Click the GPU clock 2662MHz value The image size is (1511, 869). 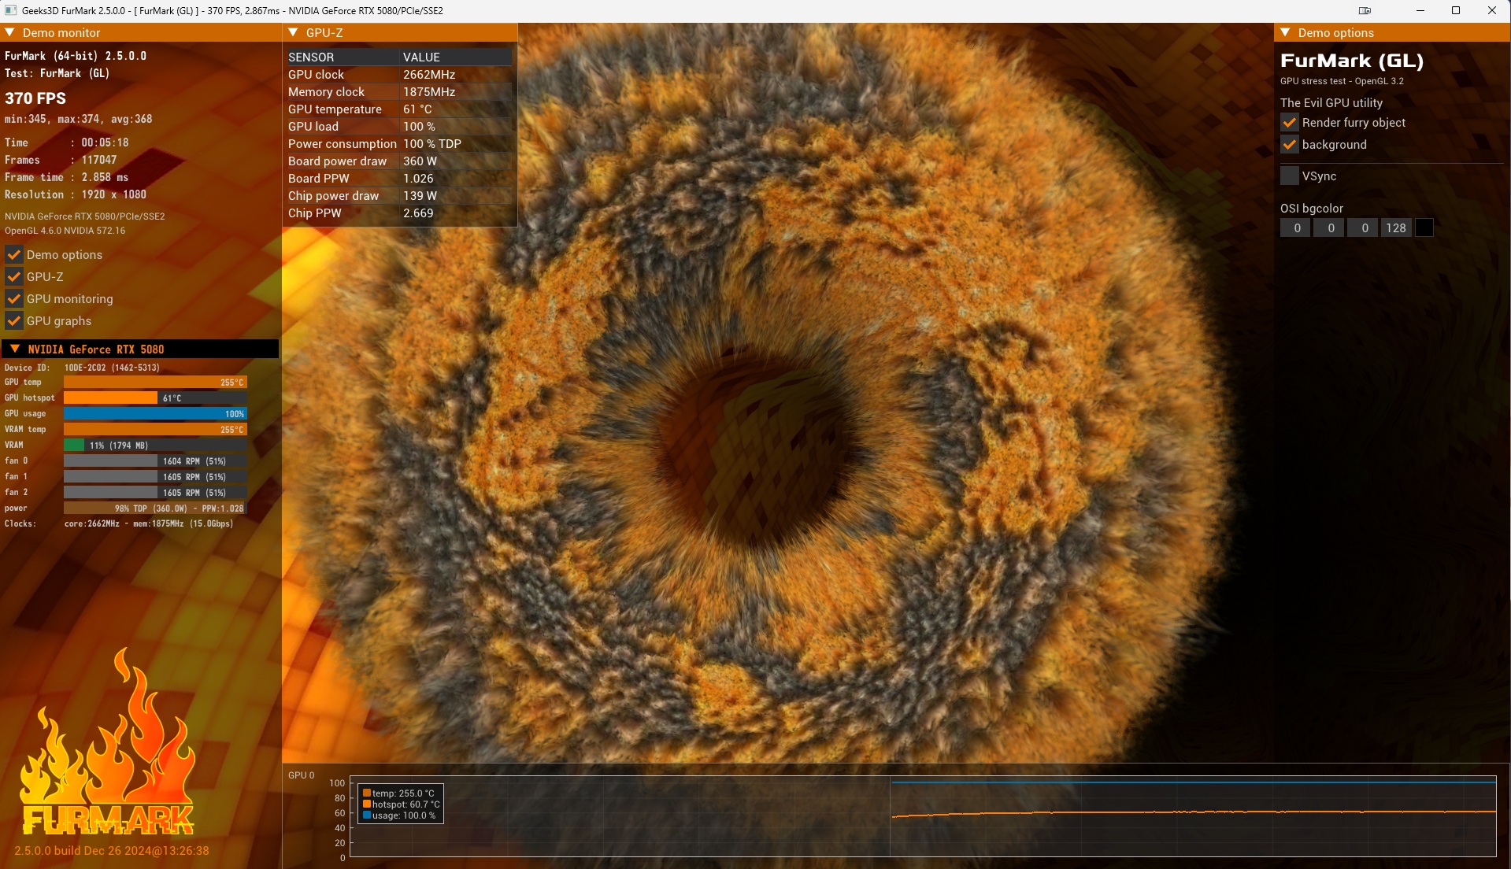(x=429, y=74)
